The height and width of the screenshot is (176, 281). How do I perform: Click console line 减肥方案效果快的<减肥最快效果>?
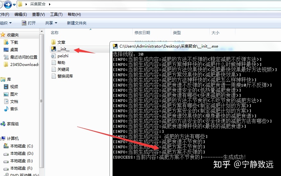(x=177, y=75)
